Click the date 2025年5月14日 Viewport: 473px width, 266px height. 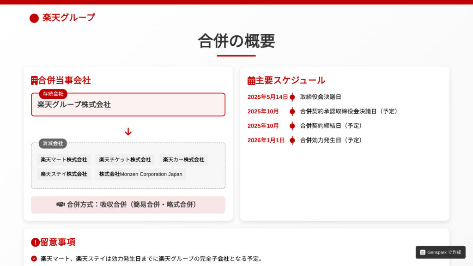point(267,97)
